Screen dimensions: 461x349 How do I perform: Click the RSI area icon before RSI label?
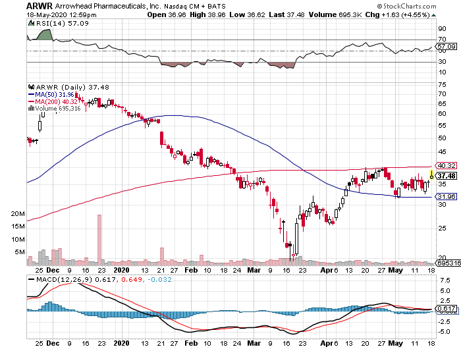(x=31, y=23)
